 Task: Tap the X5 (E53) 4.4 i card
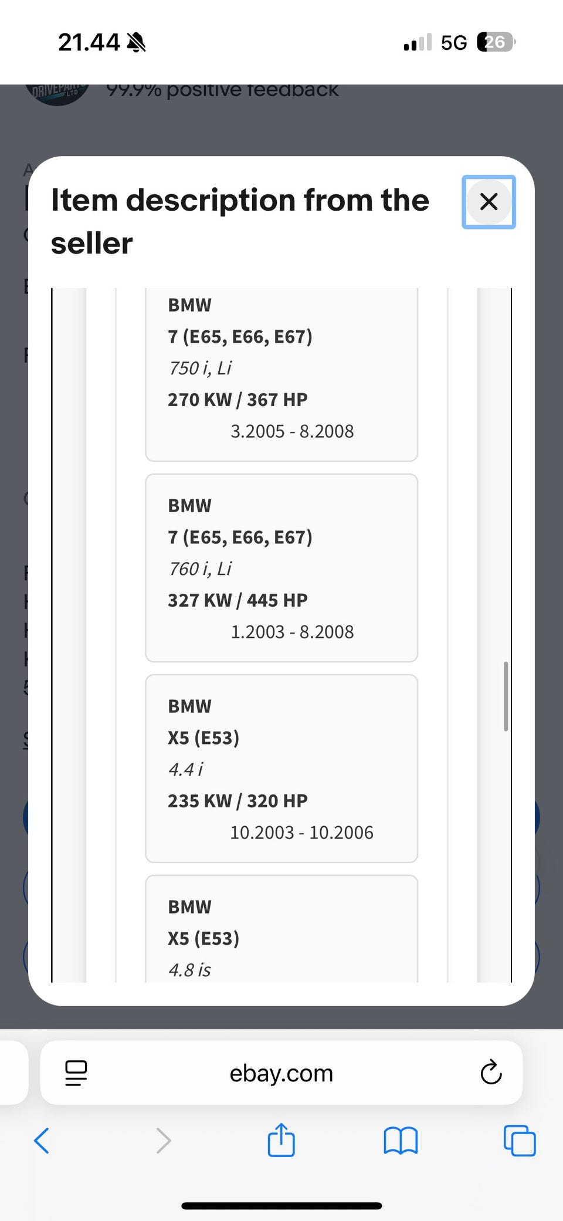281,769
